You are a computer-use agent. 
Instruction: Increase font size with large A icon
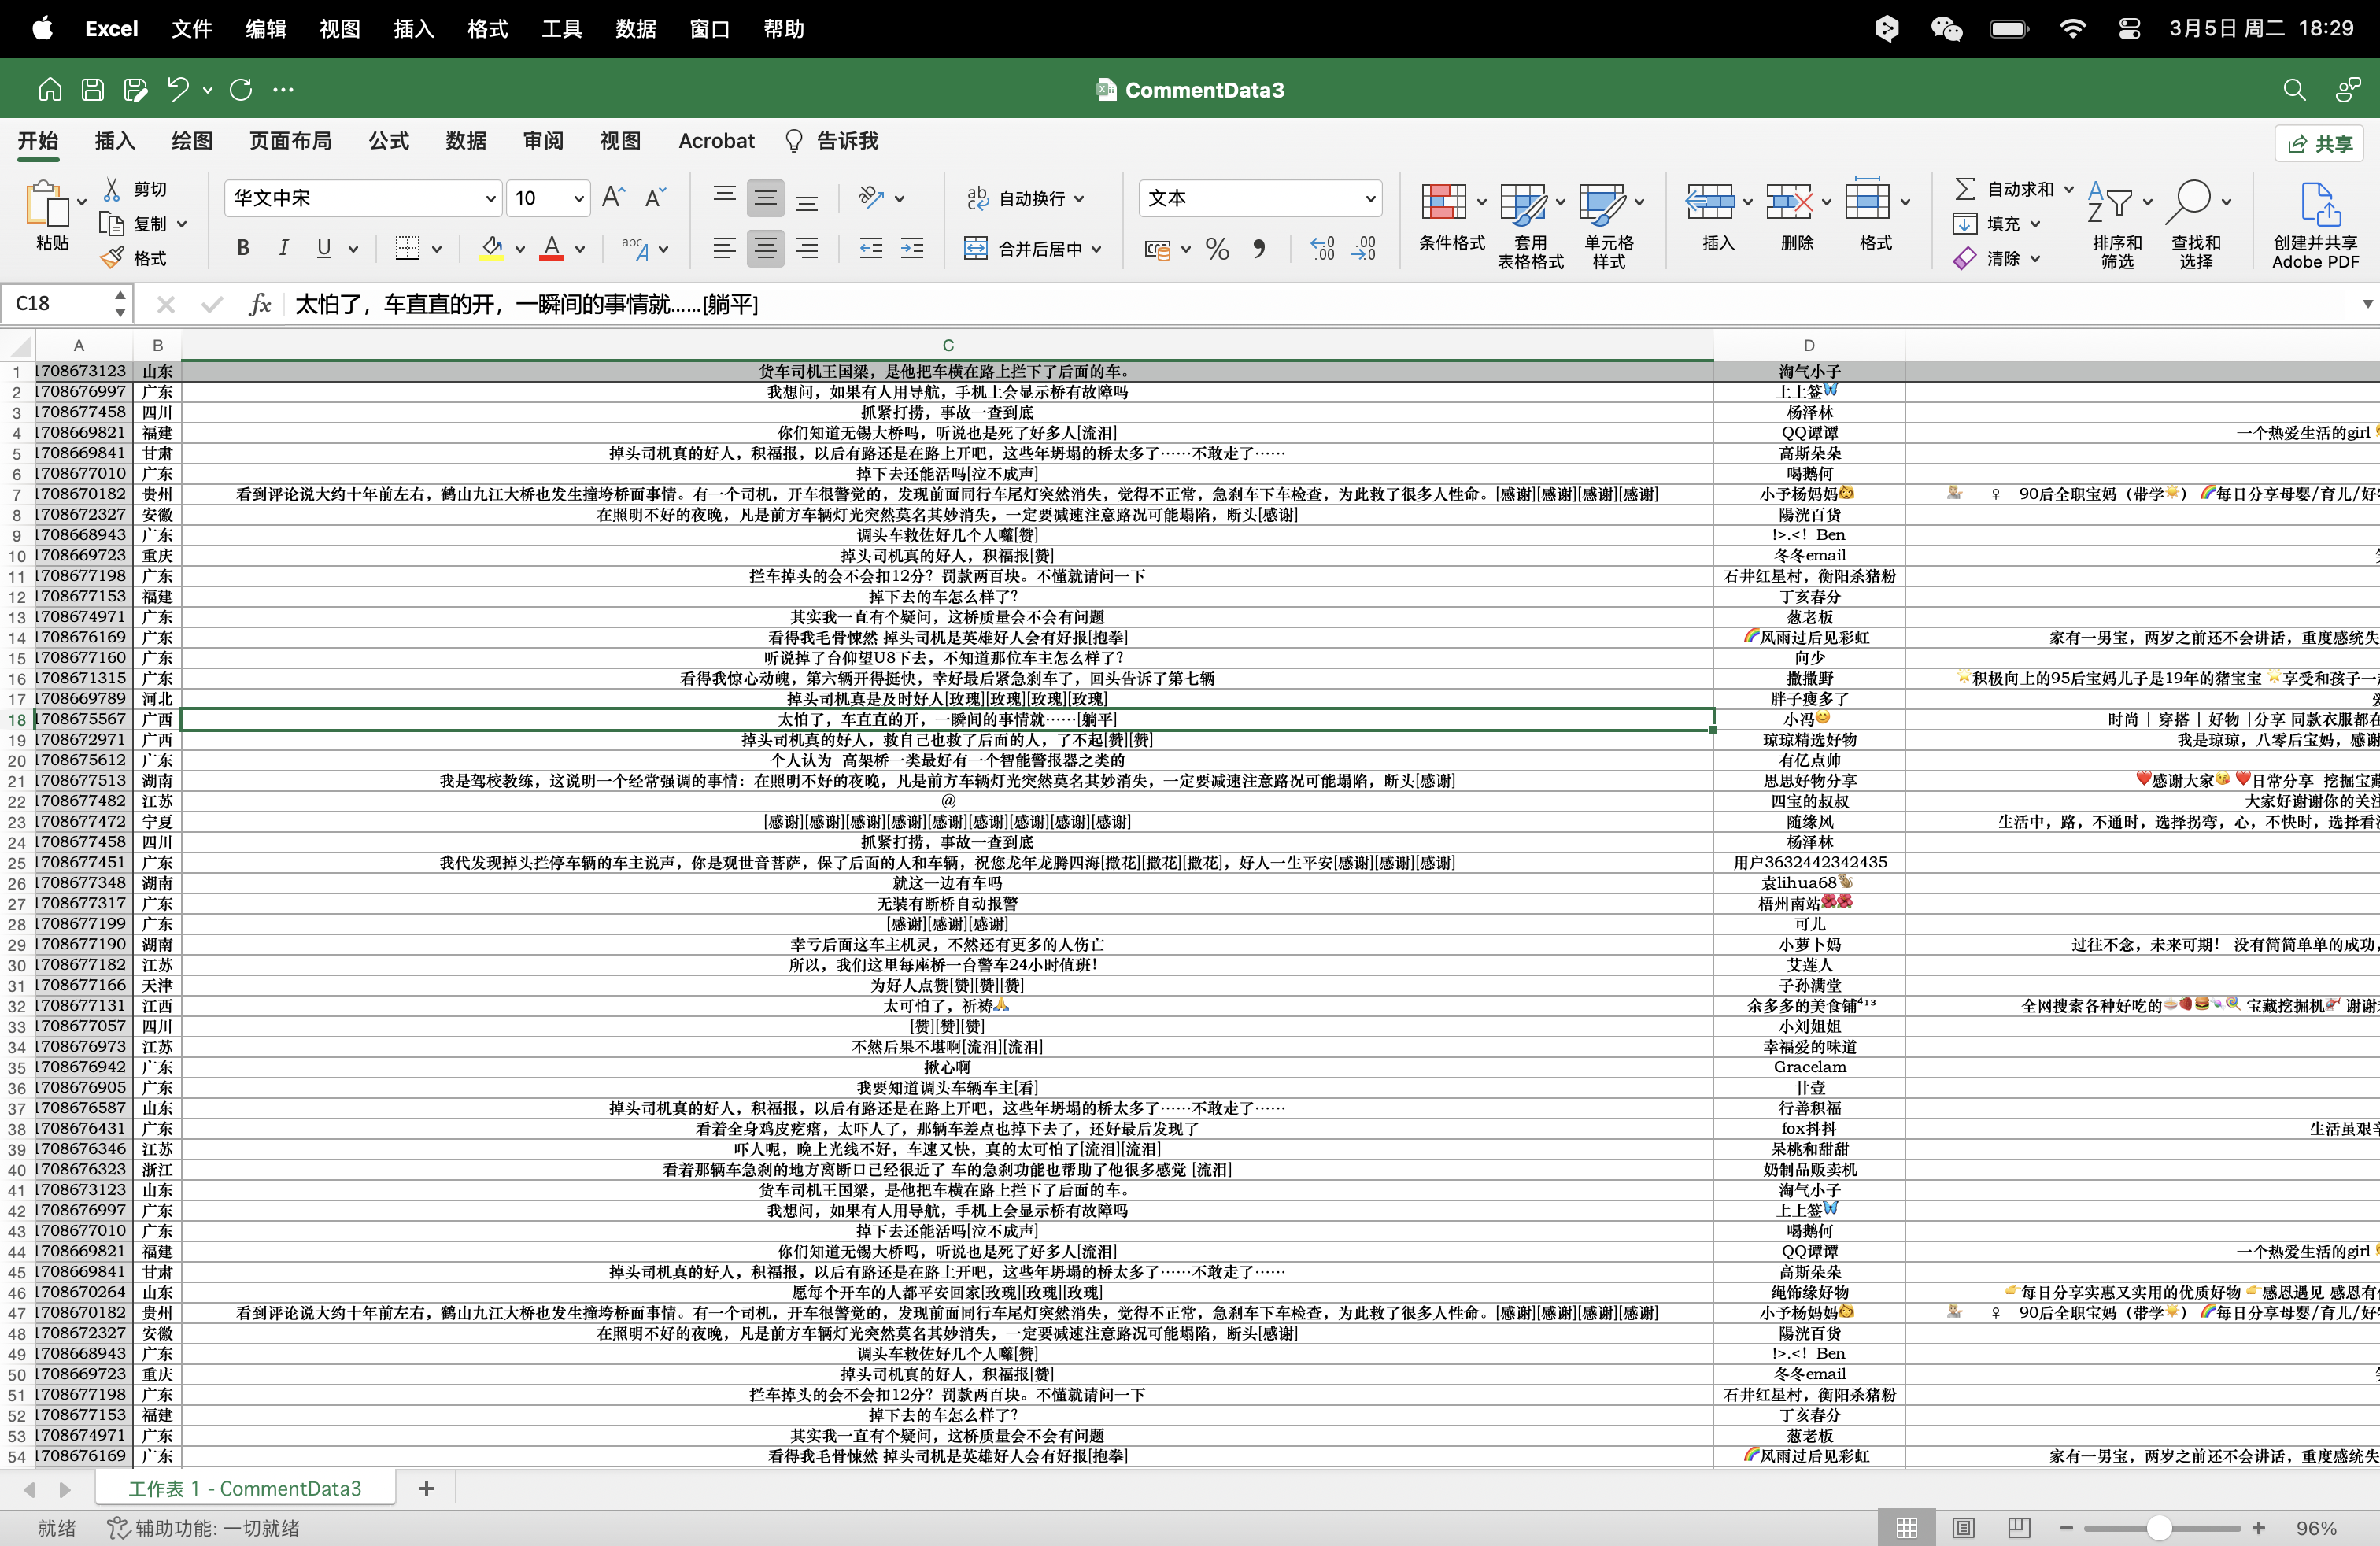tap(614, 197)
